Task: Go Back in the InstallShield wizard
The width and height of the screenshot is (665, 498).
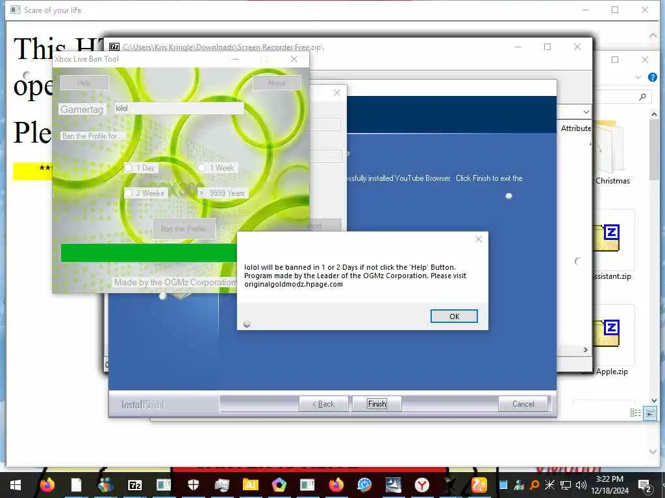Action: (x=323, y=404)
